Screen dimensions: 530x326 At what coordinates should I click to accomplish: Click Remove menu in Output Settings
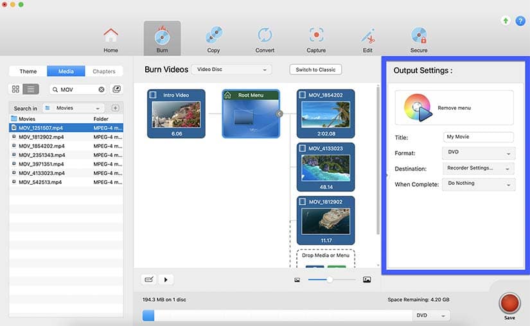tap(454, 108)
